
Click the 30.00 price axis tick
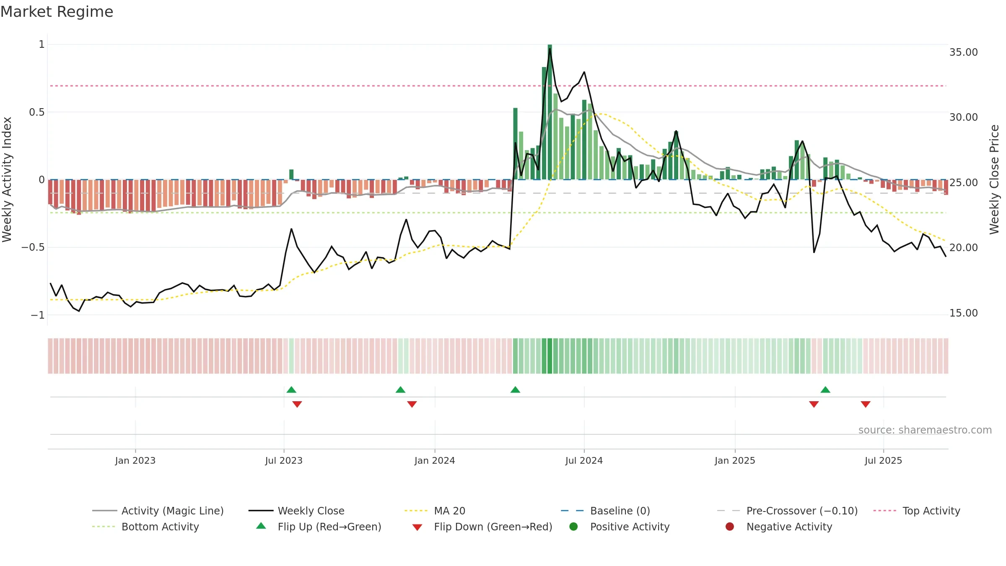[963, 117]
